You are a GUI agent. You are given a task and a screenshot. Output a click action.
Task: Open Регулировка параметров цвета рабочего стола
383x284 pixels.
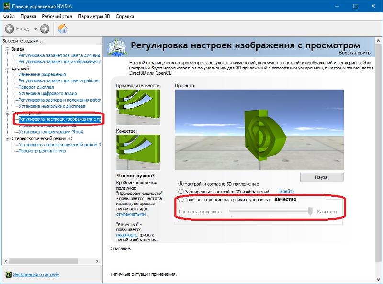tap(59, 80)
